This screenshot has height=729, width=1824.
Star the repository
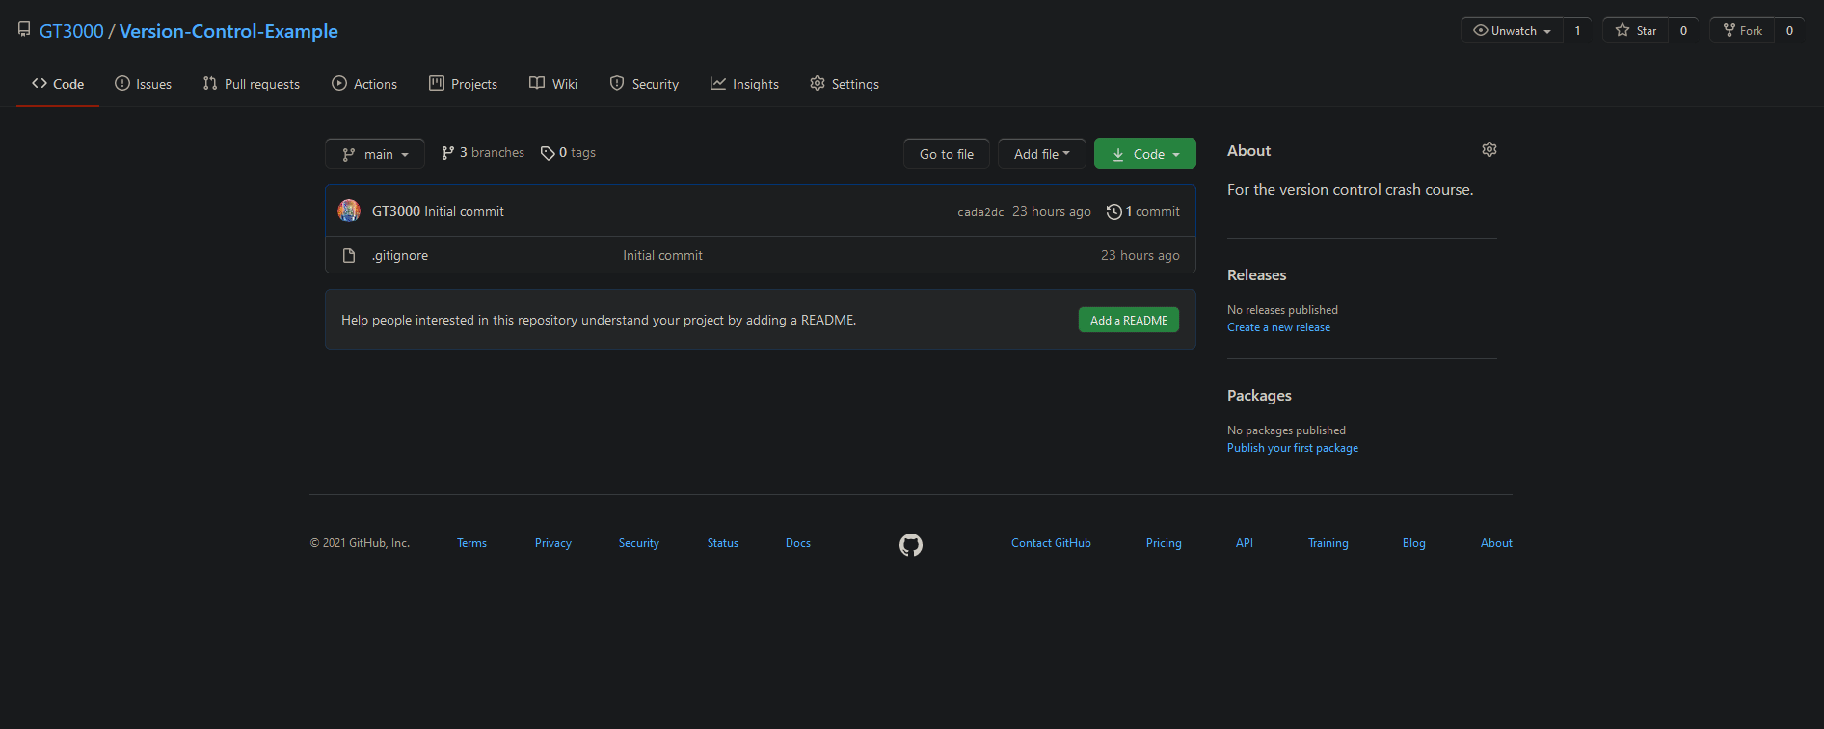1636,31
